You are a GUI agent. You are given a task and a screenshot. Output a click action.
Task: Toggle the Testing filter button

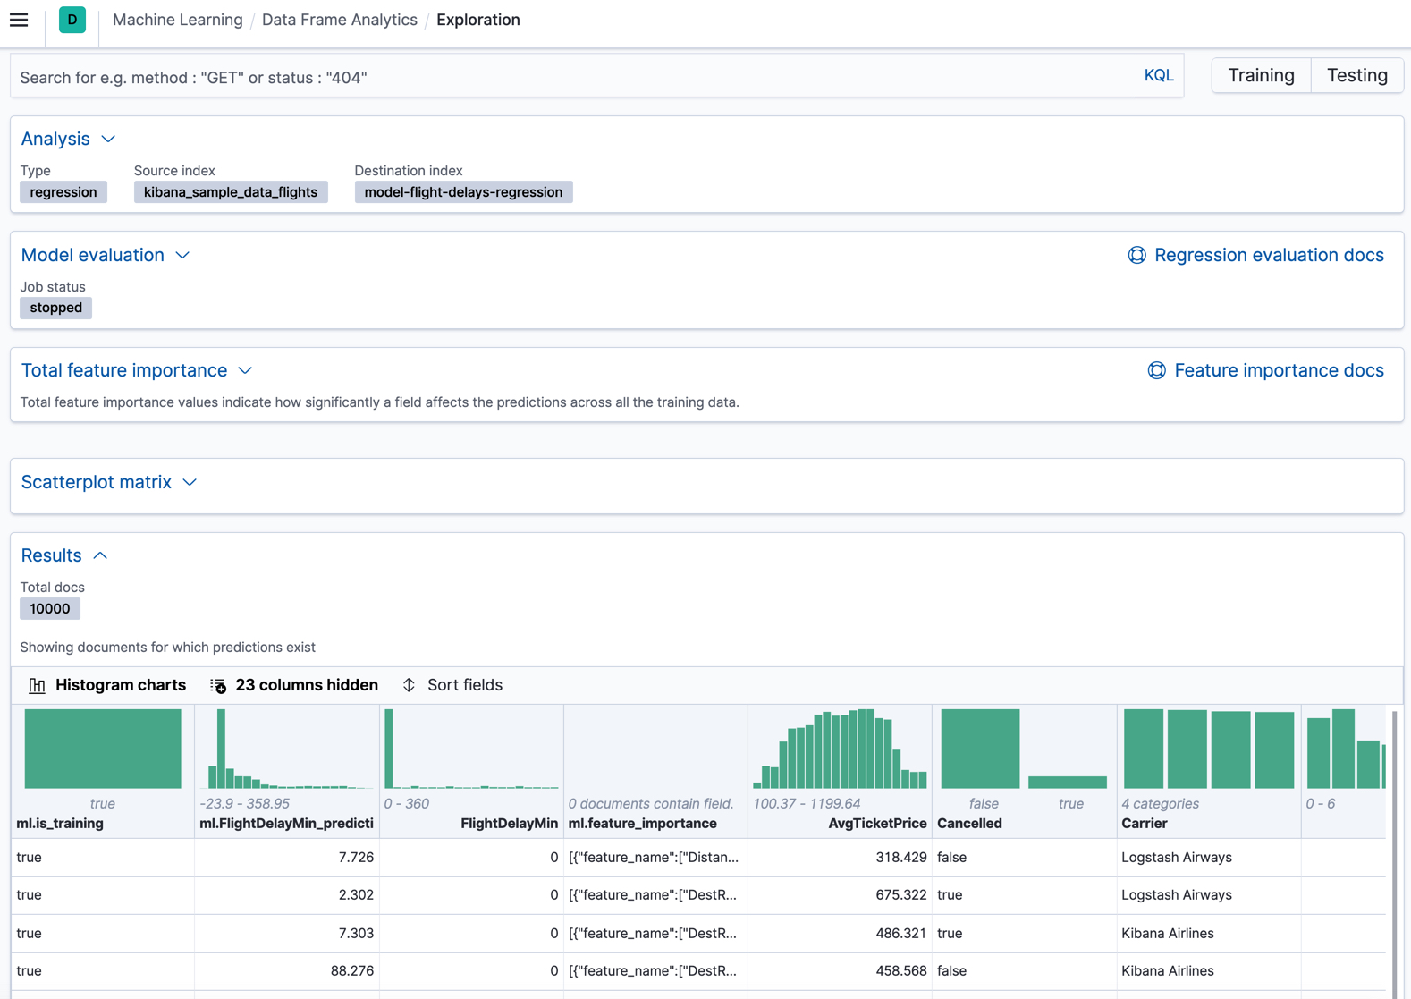(x=1356, y=76)
